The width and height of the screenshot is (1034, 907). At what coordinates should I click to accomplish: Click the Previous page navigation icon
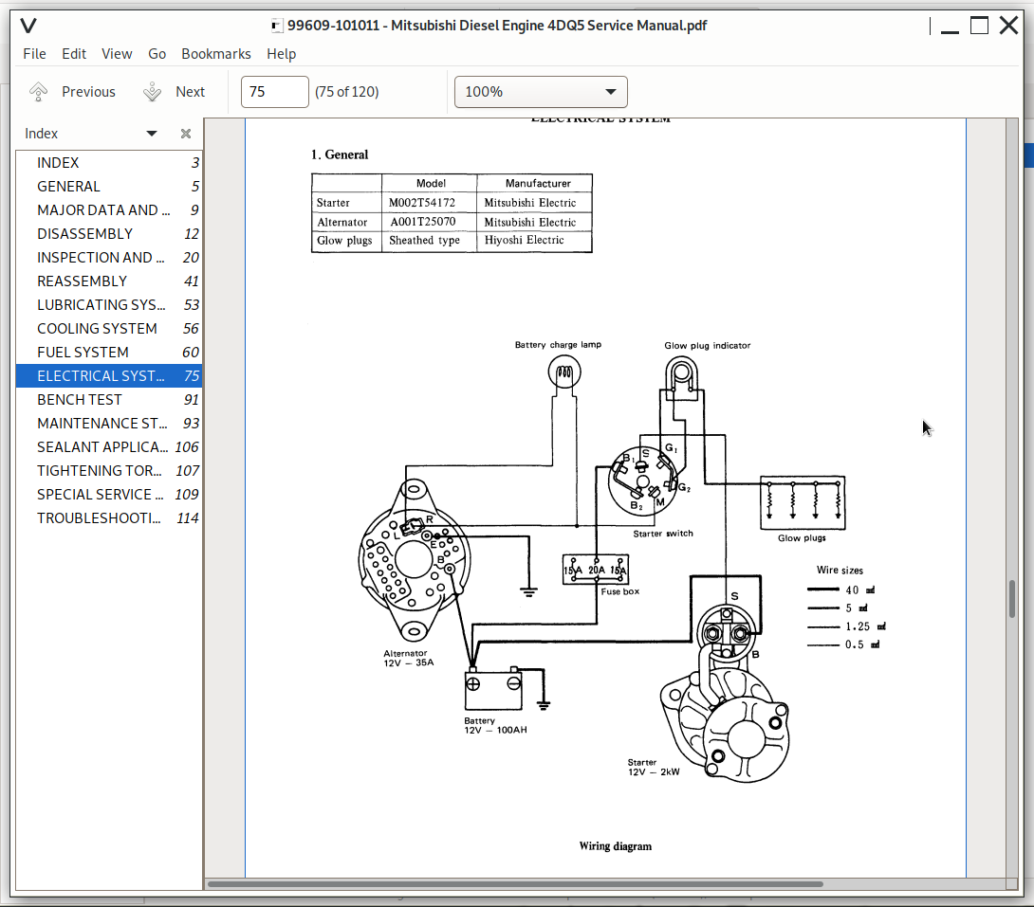coord(38,91)
